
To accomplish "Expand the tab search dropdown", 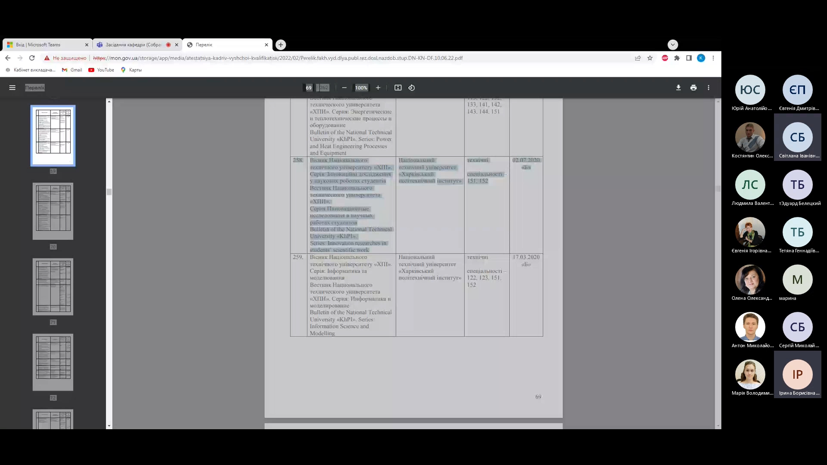I will click(673, 44).
